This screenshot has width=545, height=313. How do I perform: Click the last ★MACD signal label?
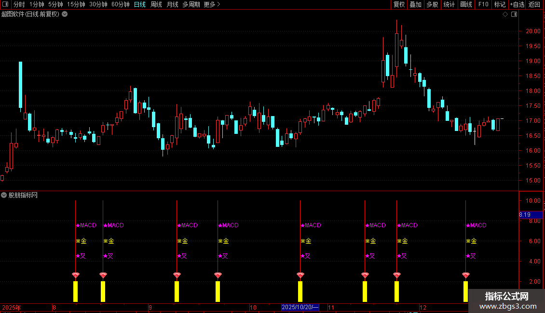476,225
